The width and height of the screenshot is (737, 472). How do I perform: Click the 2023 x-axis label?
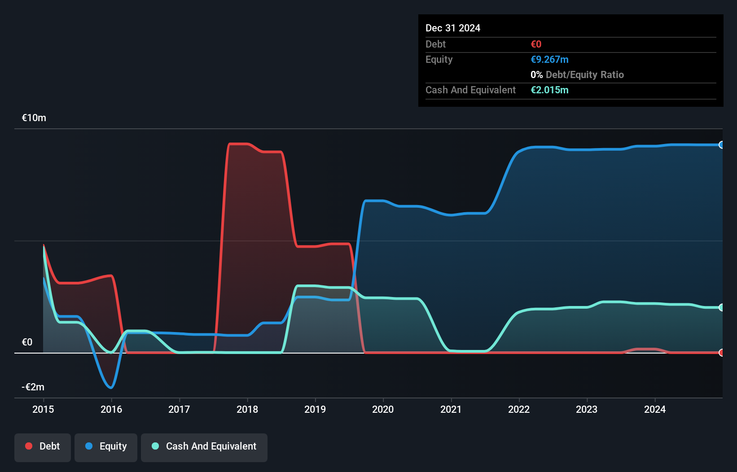pos(587,409)
